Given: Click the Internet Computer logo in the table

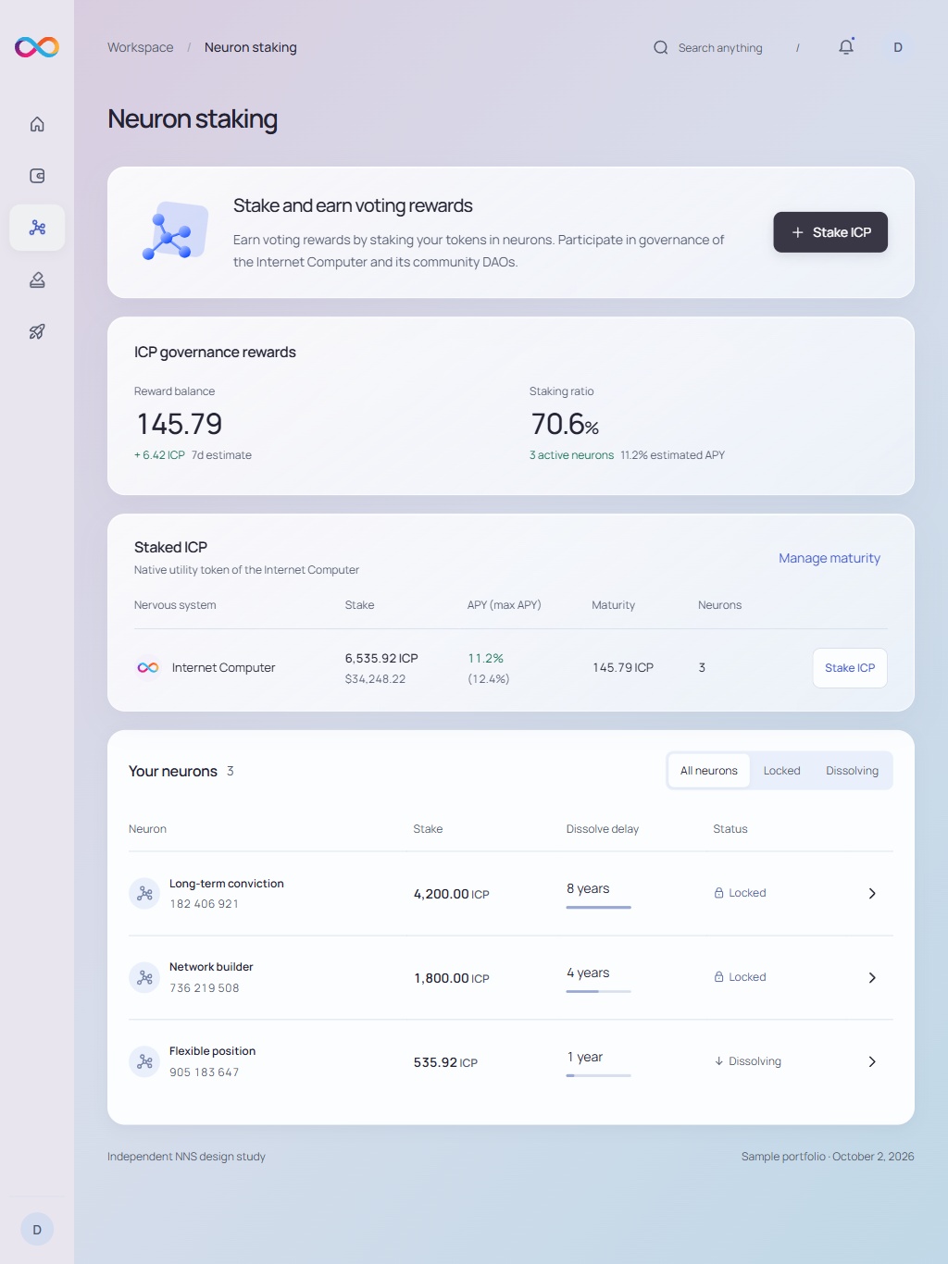Looking at the screenshot, I should click(148, 668).
